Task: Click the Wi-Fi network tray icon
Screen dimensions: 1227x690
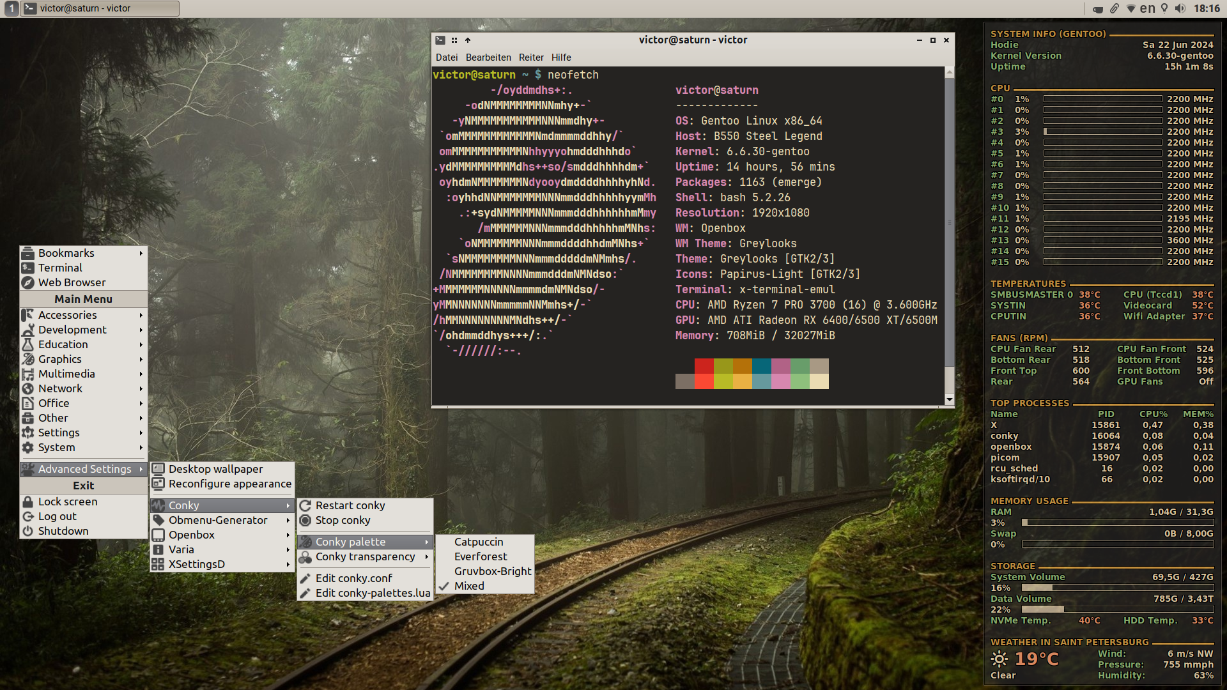Action: click(1131, 9)
